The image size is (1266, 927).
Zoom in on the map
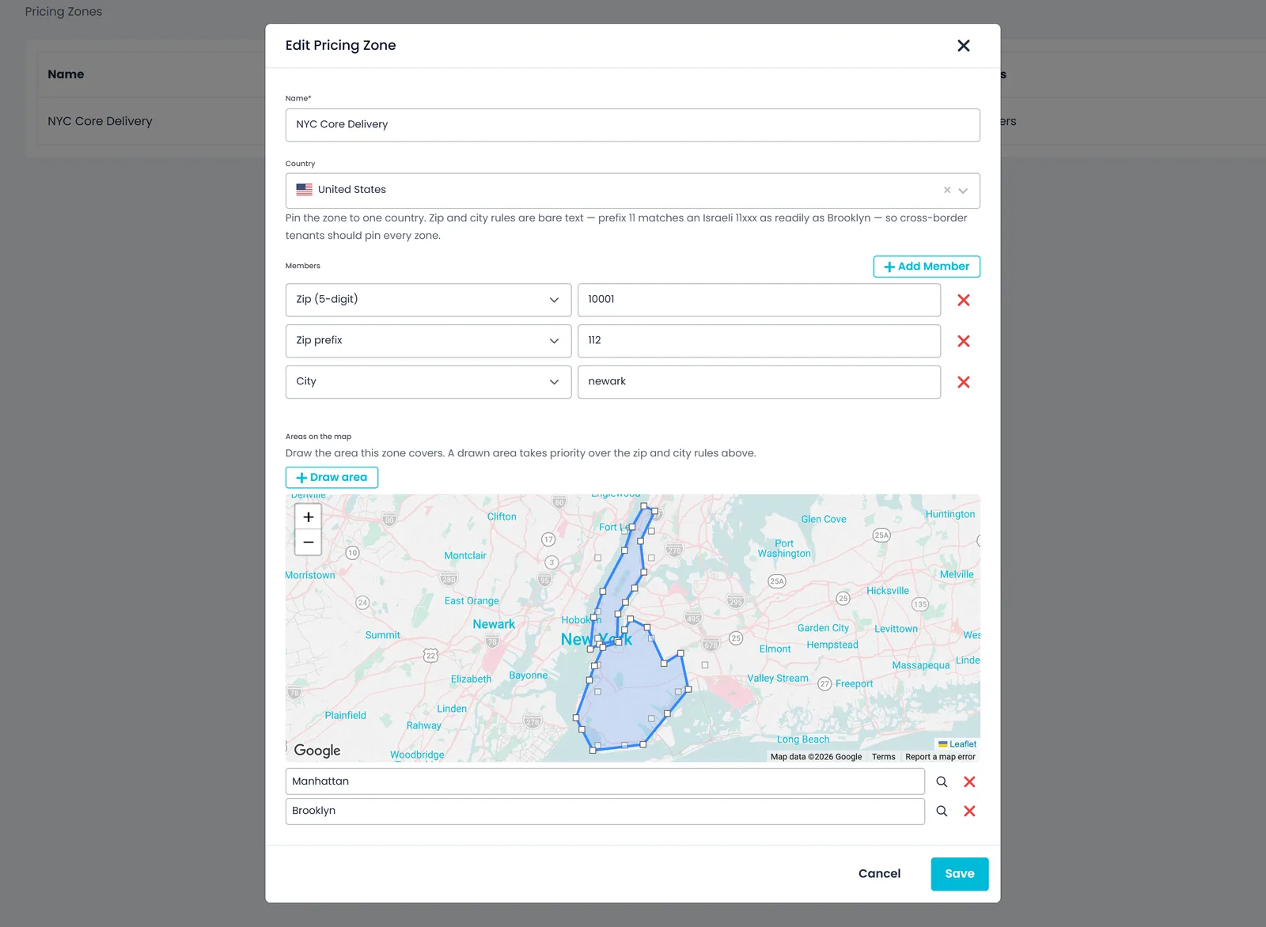[x=309, y=517]
